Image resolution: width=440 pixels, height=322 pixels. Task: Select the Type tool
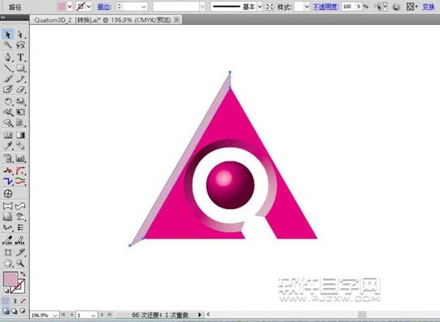pos(21,57)
